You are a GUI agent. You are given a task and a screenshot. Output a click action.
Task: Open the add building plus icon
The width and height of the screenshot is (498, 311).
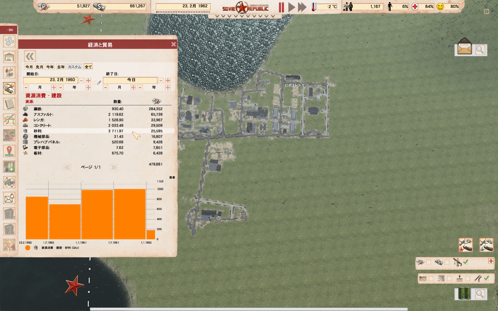pyautogui.click(x=9, y=167)
